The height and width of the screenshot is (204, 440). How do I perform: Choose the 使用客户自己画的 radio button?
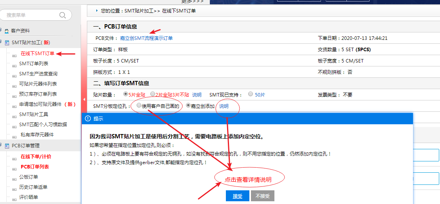[x=139, y=106]
